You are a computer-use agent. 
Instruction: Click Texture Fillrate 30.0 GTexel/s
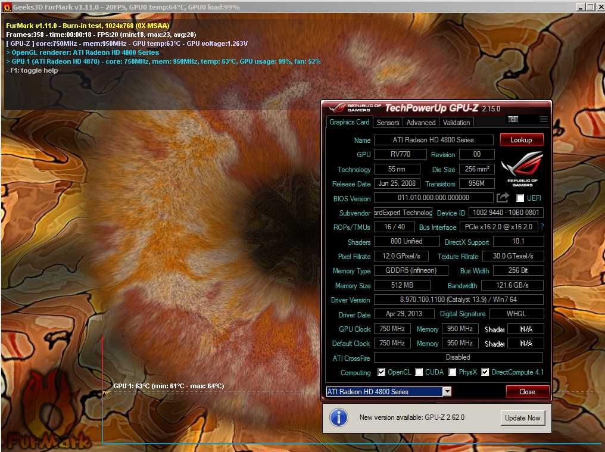[513, 256]
